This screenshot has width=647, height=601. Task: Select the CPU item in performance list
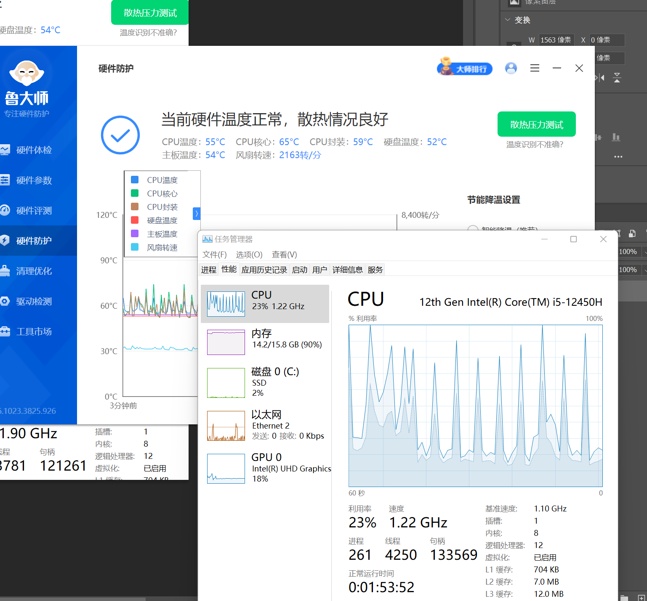coord(265,304)
